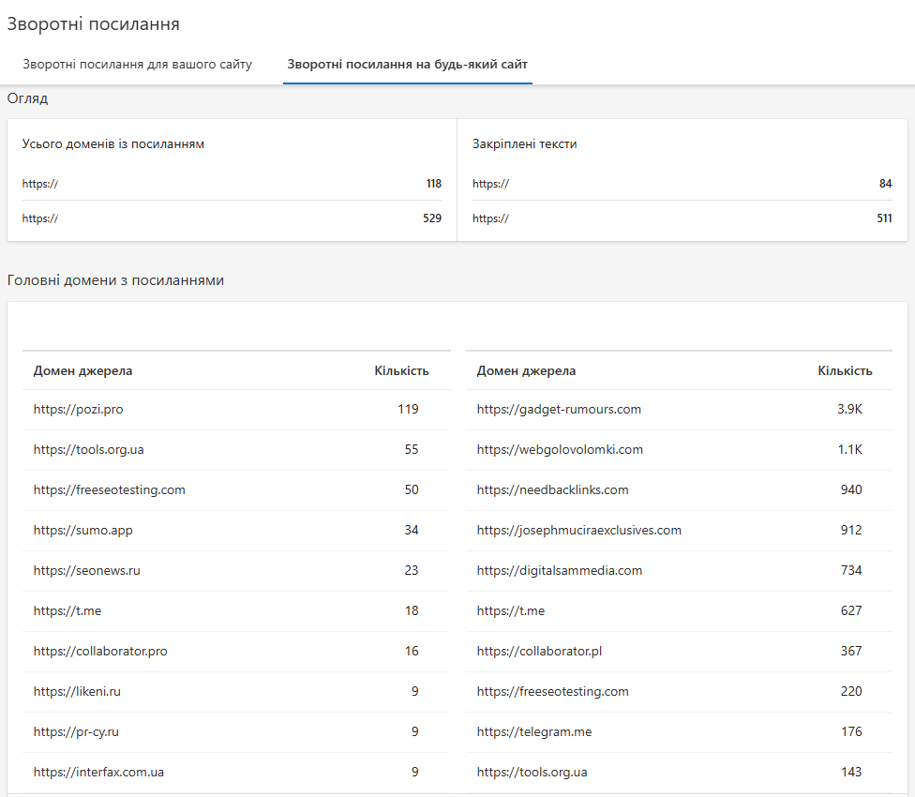Image resolution: width=915 pixels, height=797 pixels.
Task: Click the likeni.ru domain link
Action: click(x=77, y=691)
